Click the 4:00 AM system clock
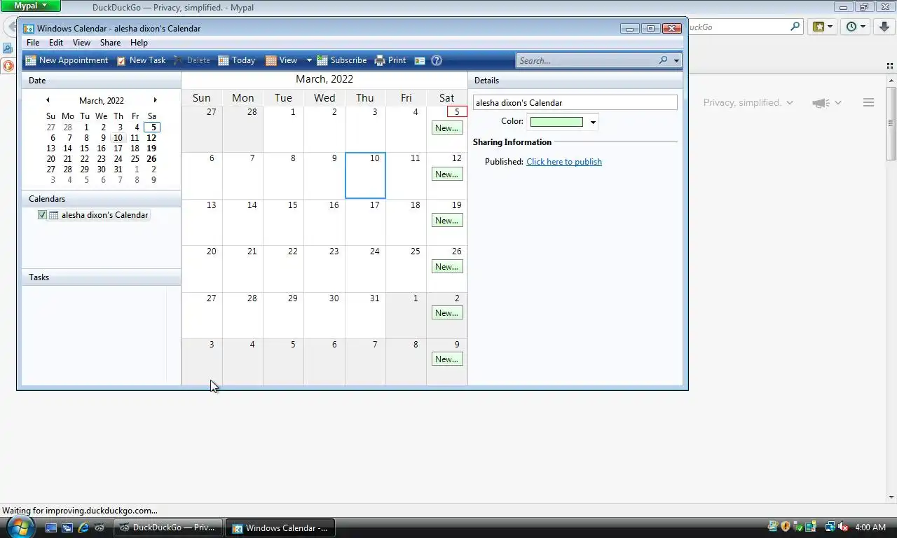 pos(871,527)
